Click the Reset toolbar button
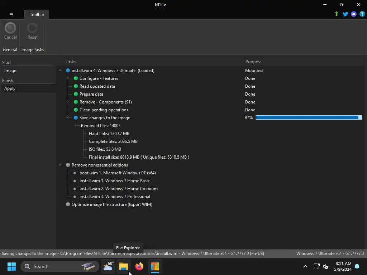Image resolution: width=367 pixels, height=275 pixels. 32,31
